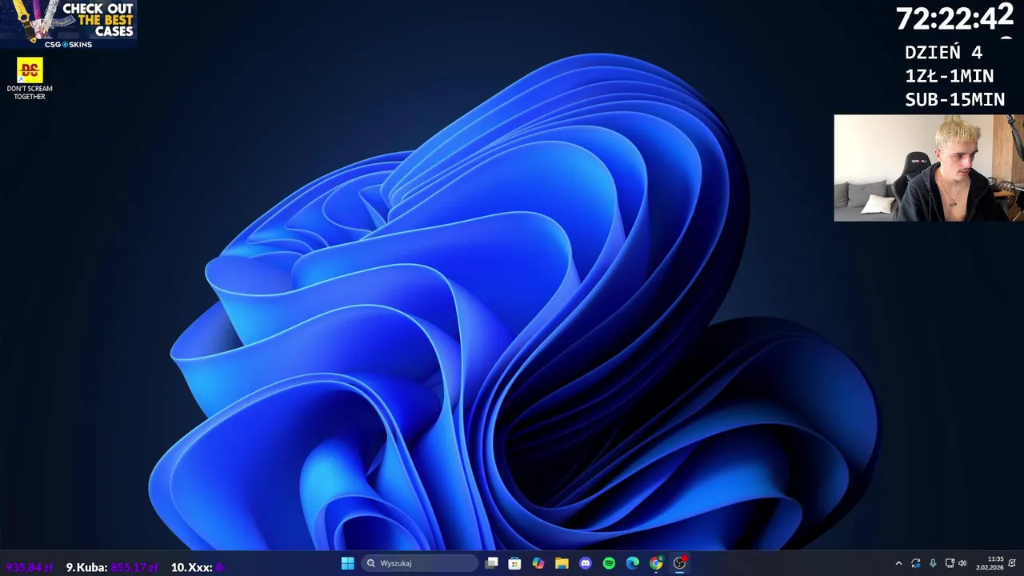The width and height of the screenshot is (1024, 576).
Task: Click the DZIEŃ 4 text
Action: 943,53
